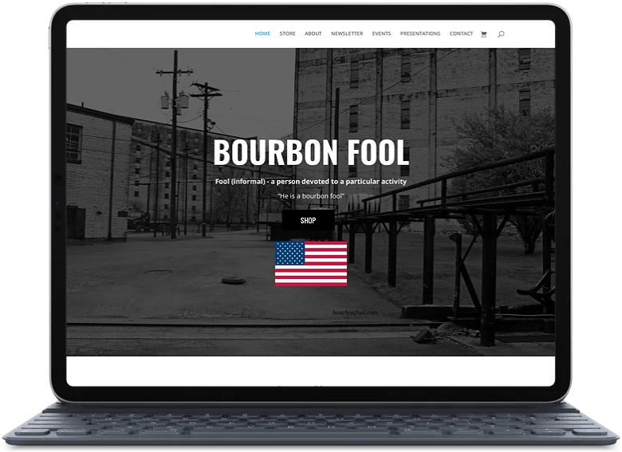Select ABOUT in the top navigation
Screen dimensions: 622x452
click(313, 33)
